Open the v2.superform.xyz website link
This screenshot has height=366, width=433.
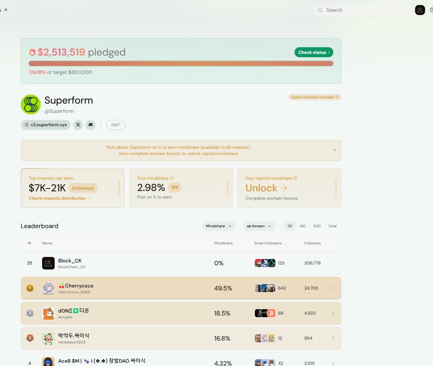pyautogui.click(x=45, y=125)
